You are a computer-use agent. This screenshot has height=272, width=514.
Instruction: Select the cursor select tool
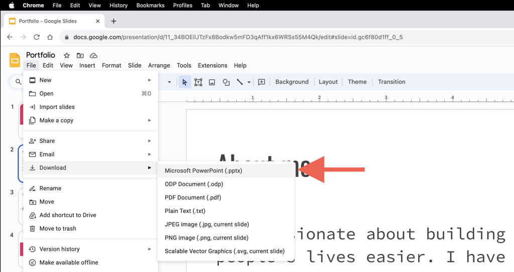(185, 82)
